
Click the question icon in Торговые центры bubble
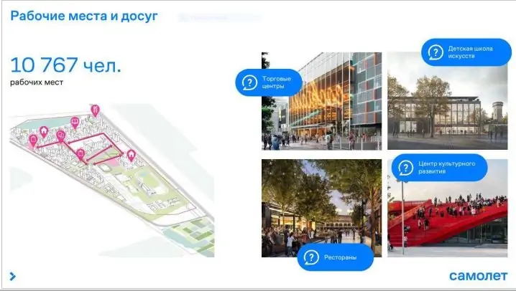click(249, 82)
